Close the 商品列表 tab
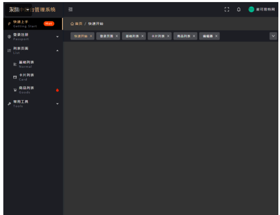280x215 pixels. pos(194,36)
